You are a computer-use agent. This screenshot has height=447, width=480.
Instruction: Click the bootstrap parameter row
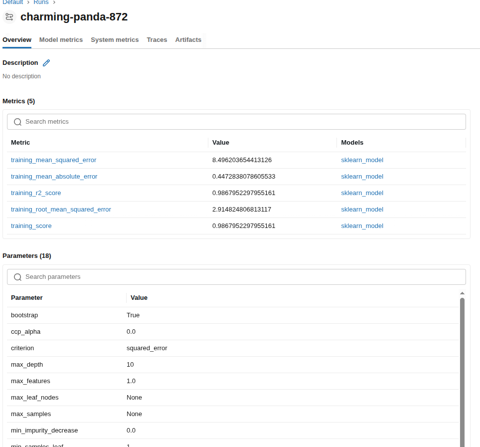click(x=233, y=315)
